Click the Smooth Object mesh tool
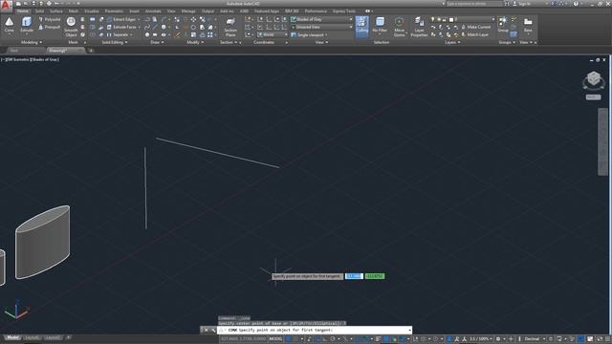This screenshot has height=344, width=612. point(71,27)
